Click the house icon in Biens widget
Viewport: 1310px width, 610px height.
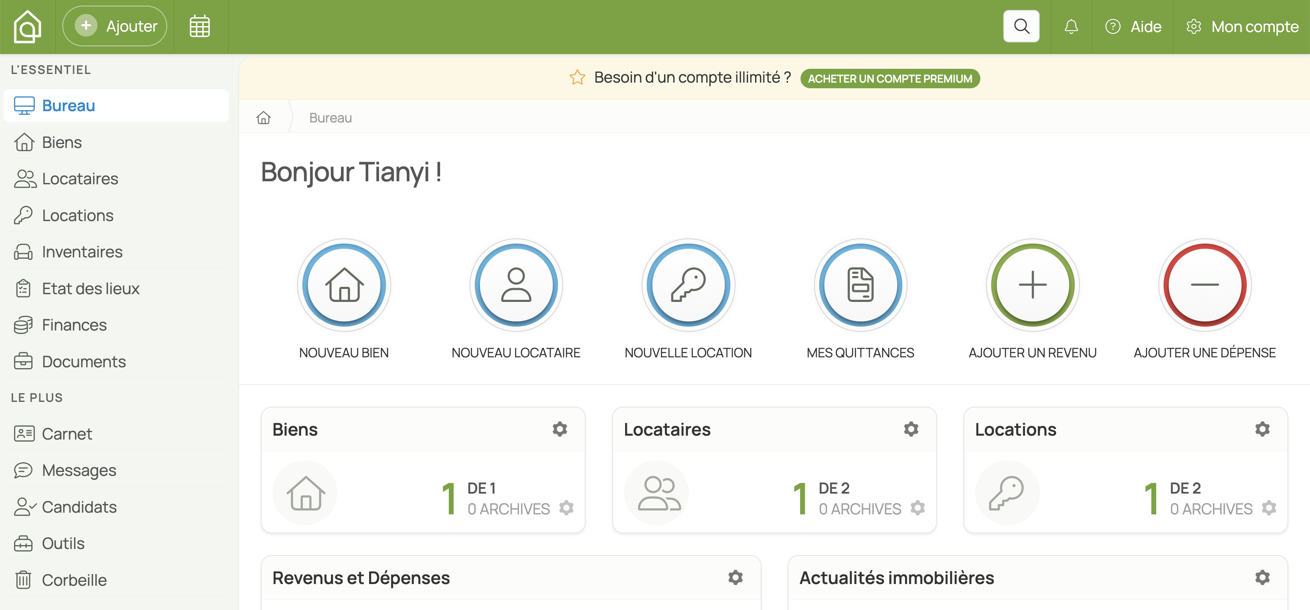coord(305,493)
